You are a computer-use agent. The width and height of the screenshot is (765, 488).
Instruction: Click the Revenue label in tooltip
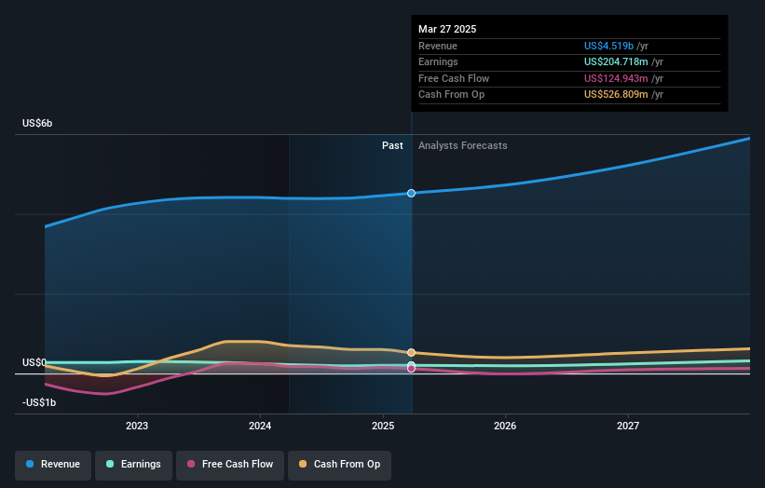click(x=438, y=46)
